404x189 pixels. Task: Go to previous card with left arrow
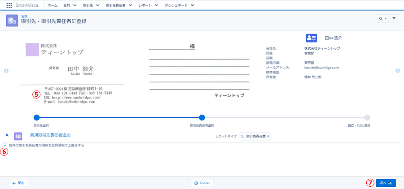tap(6, 70)
